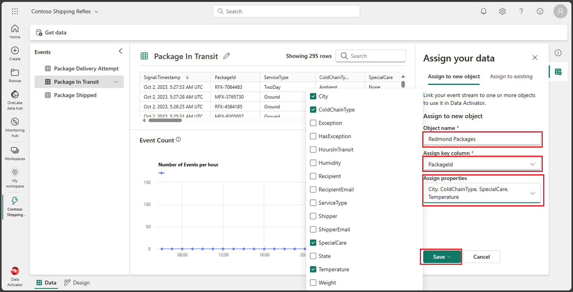Open OneLake data hub
The height and width of the screenshot is (292, 573).
(x=15, y=100)
